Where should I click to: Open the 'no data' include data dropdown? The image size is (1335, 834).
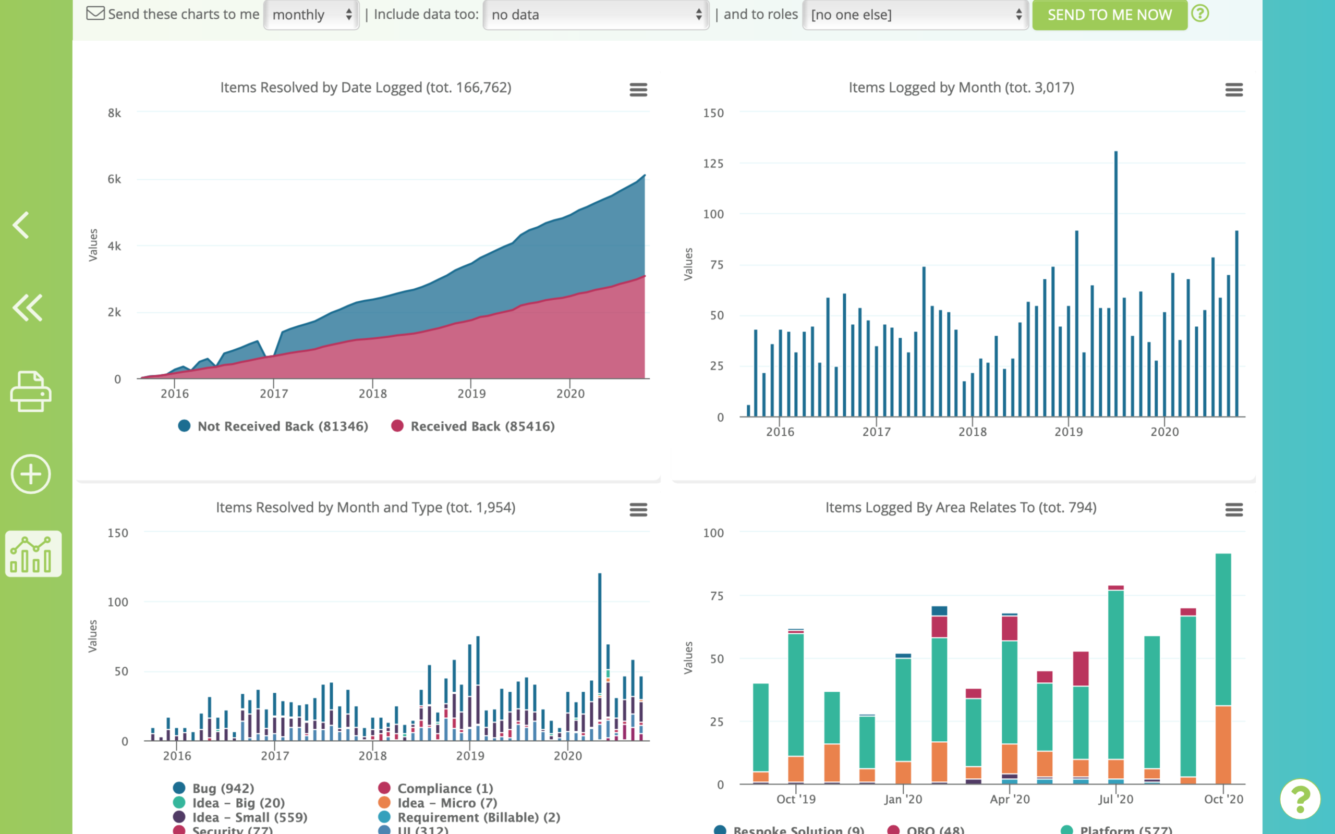[x=596, y=15]
